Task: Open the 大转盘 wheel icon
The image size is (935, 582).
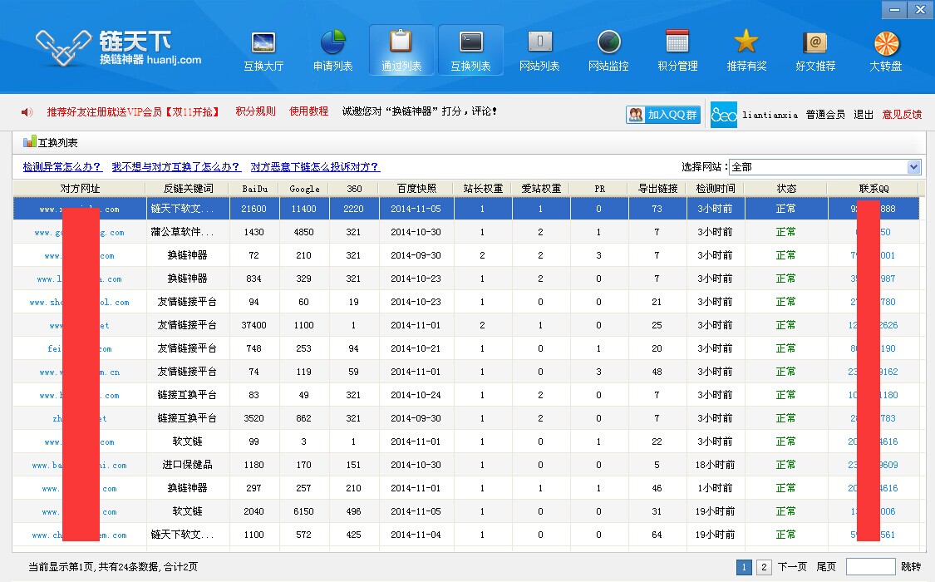Action: (x=886, y=42)
